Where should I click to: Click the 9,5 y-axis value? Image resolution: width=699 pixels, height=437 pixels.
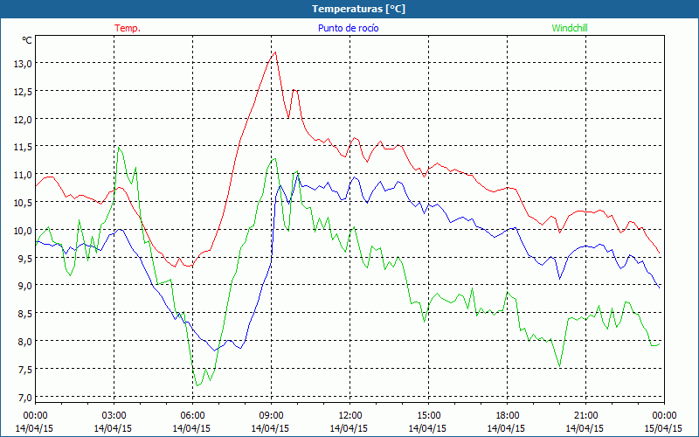coord(25,258)
